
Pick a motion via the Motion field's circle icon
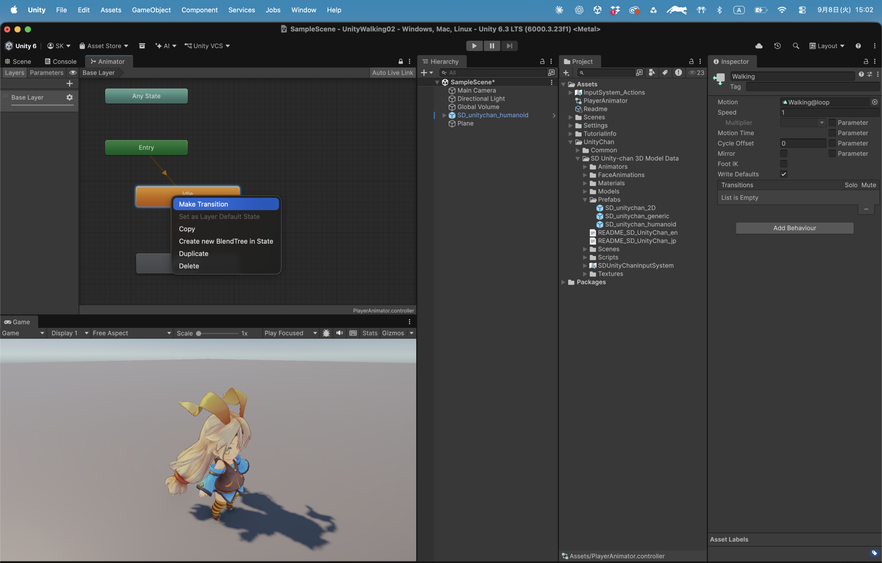[x=875, y=102]
